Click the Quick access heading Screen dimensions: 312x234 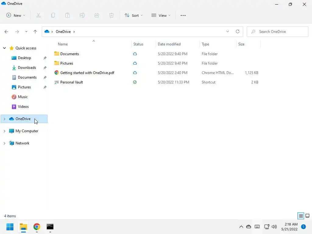tap(26, 48)
